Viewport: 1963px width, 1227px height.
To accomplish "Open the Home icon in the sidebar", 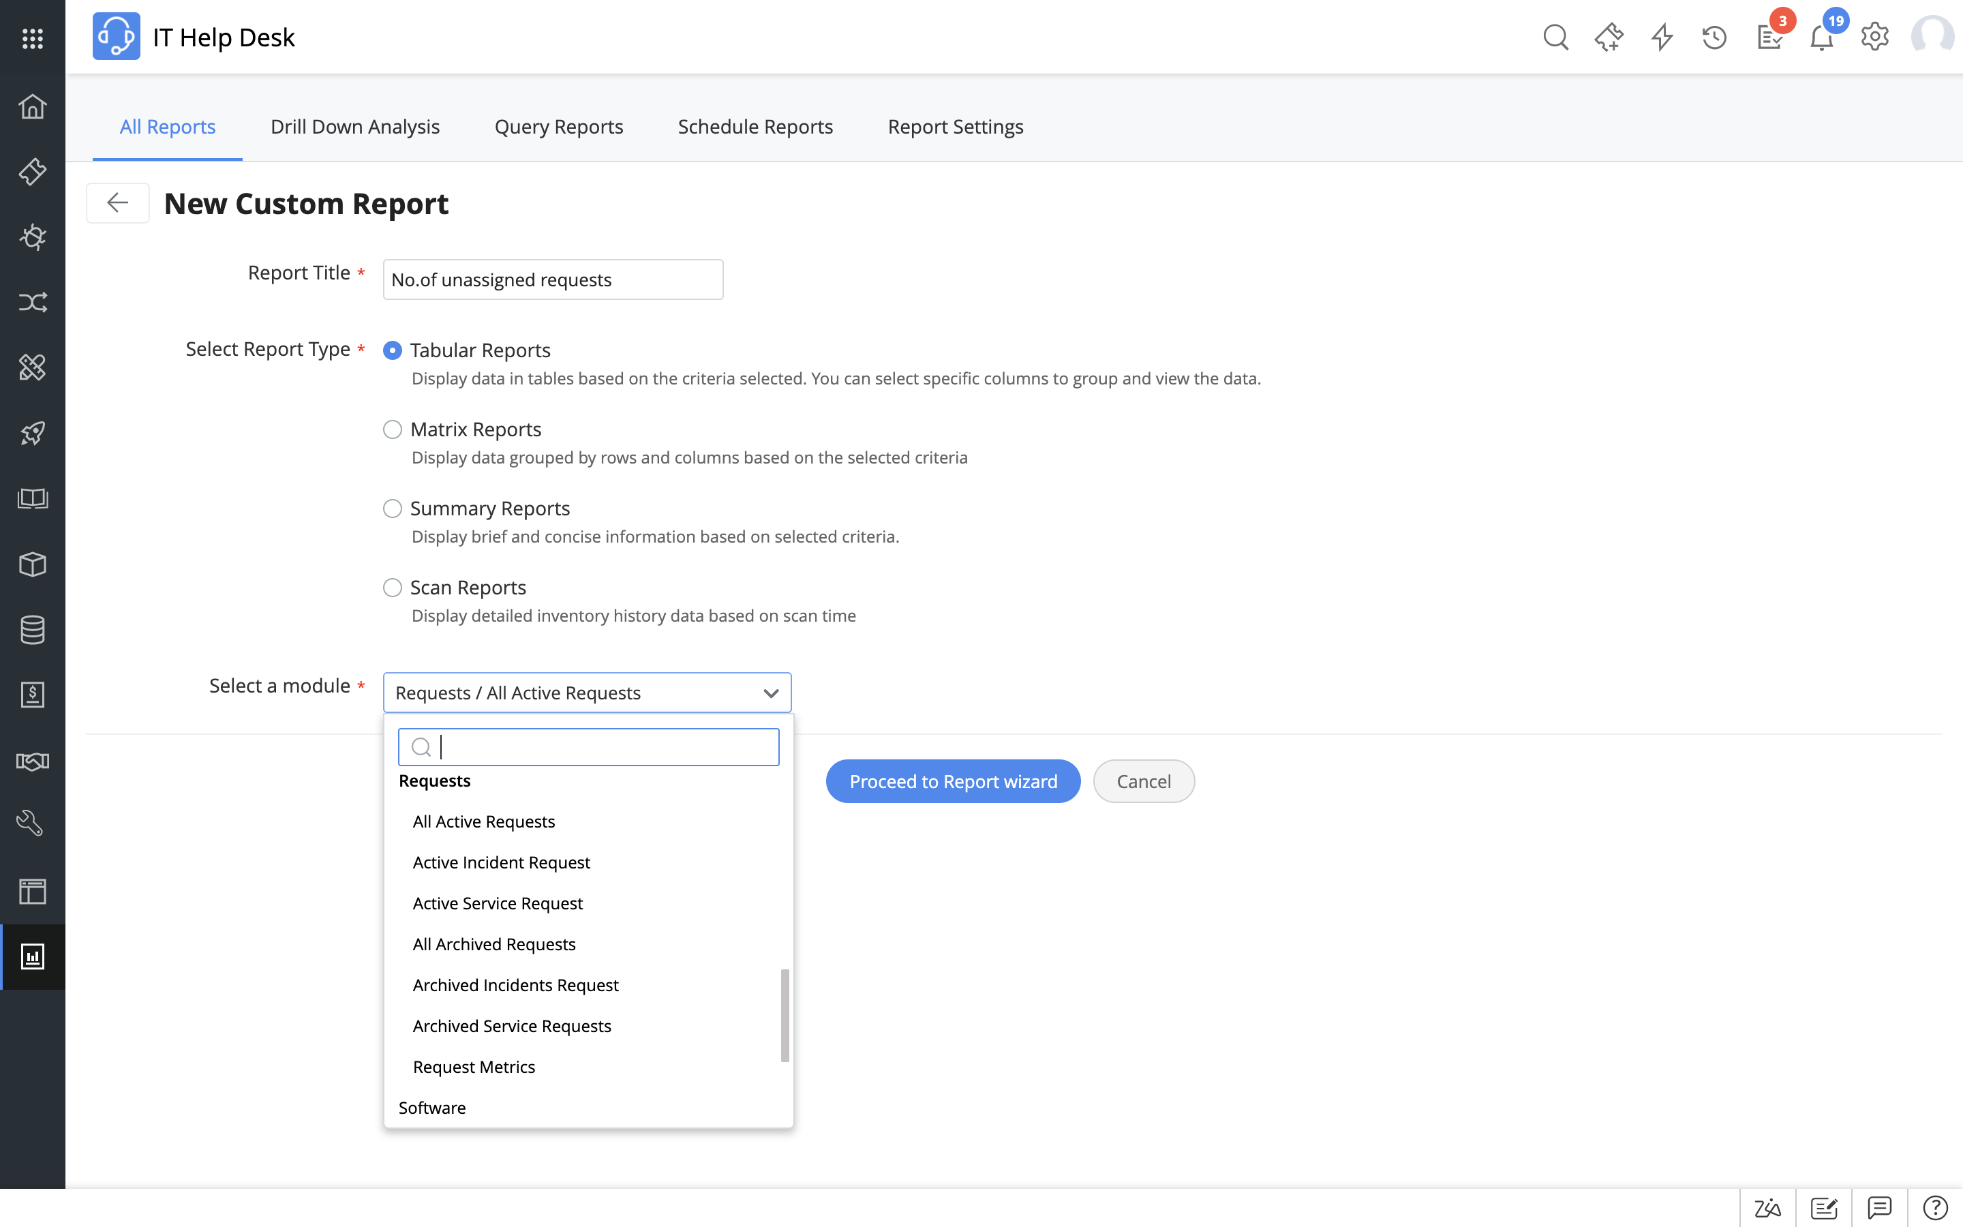I will (33, 106).
